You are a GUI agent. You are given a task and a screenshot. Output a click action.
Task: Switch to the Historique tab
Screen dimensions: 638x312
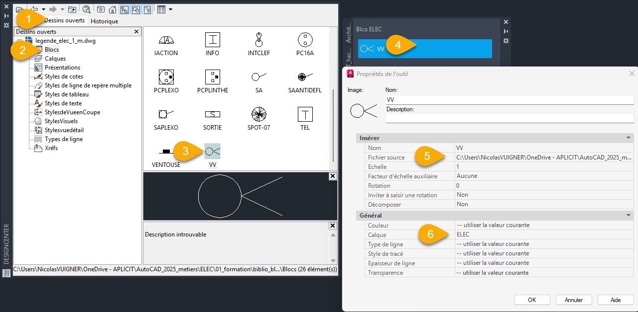104,21
